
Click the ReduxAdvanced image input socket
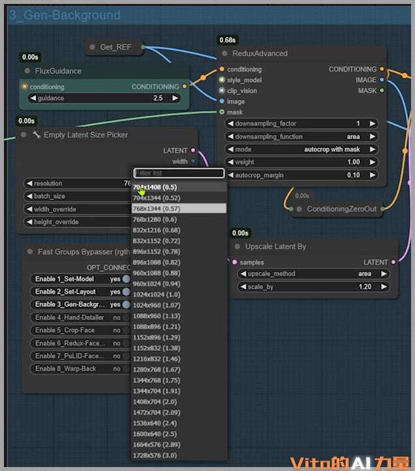point(222,101)
